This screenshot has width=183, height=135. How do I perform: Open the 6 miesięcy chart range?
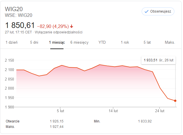point(79,43)
